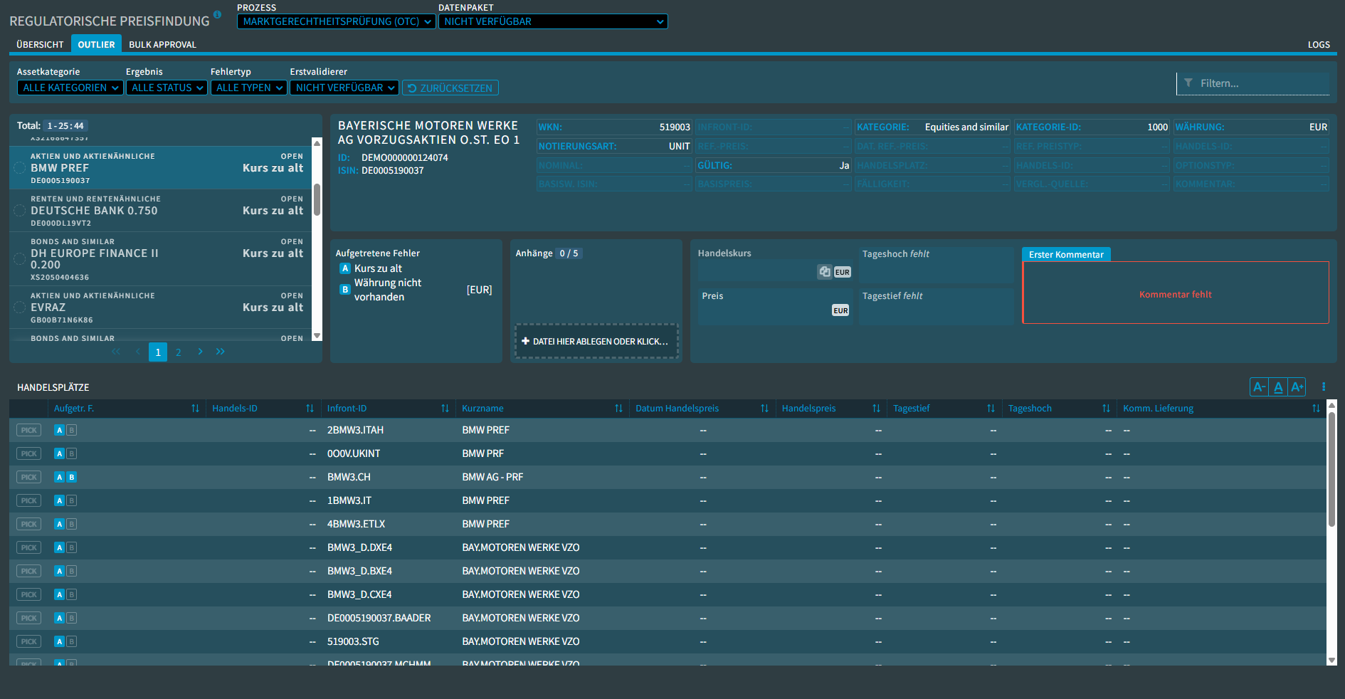Click into the Filtern search field
Screen dimensions: 1345x699
coord(1252,83)
